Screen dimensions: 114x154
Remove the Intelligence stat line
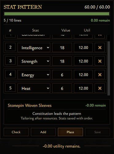tap(100, 47)
